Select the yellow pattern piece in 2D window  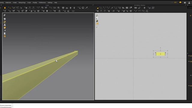pos(160,54)
